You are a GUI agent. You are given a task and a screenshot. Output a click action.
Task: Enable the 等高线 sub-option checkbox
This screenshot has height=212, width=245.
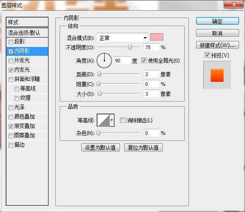(17, 89)
